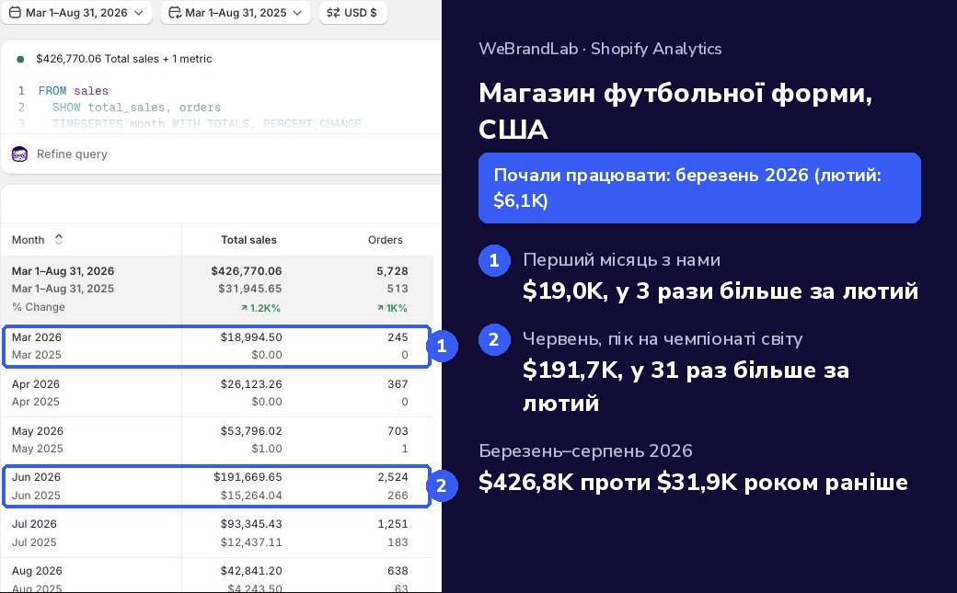
Task: Click the 703 orders cell for May 2026
Action: (x=398, y=430)
